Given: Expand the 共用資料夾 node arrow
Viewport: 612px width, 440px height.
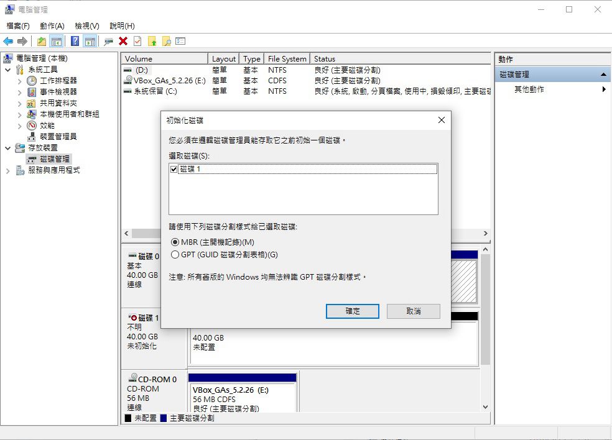Looking at the screenshot, I should [x=19, y=104].
